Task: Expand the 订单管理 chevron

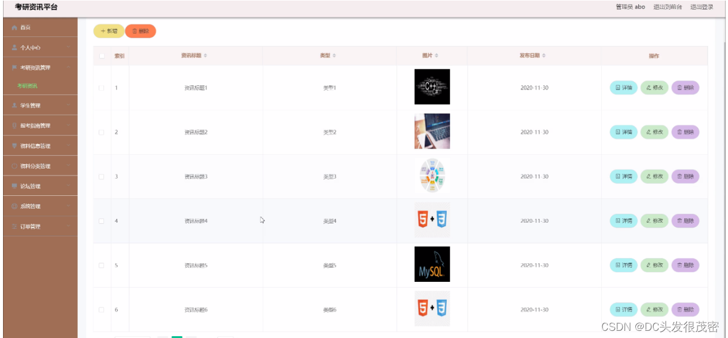Action: click(69, 226)
